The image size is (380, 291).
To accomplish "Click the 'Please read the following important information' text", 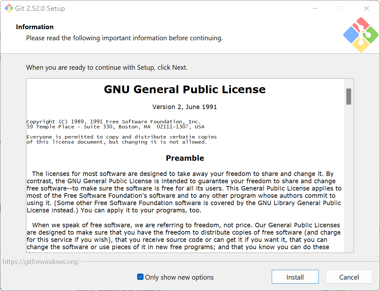I will coord(124,38).
